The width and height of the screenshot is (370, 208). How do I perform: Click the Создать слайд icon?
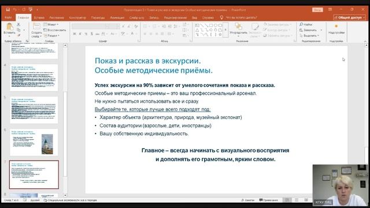36,26
